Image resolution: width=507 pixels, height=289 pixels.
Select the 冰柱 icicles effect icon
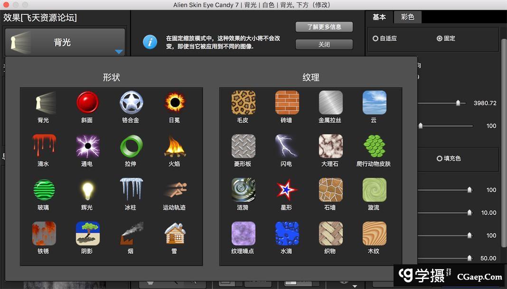[x=131, y=190]
